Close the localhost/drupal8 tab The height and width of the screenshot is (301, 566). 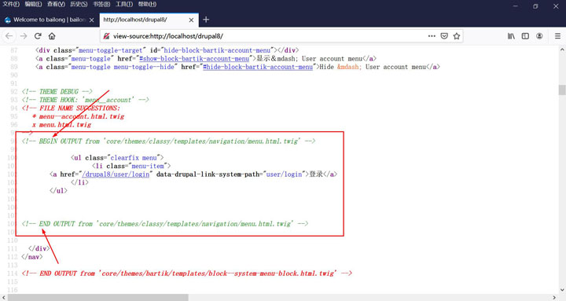coord(191,20)
